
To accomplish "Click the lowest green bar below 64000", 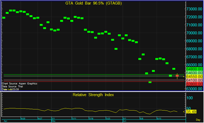I will point(150,82).
